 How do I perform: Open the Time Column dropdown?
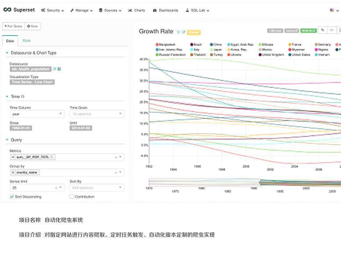tap(37, 114)
